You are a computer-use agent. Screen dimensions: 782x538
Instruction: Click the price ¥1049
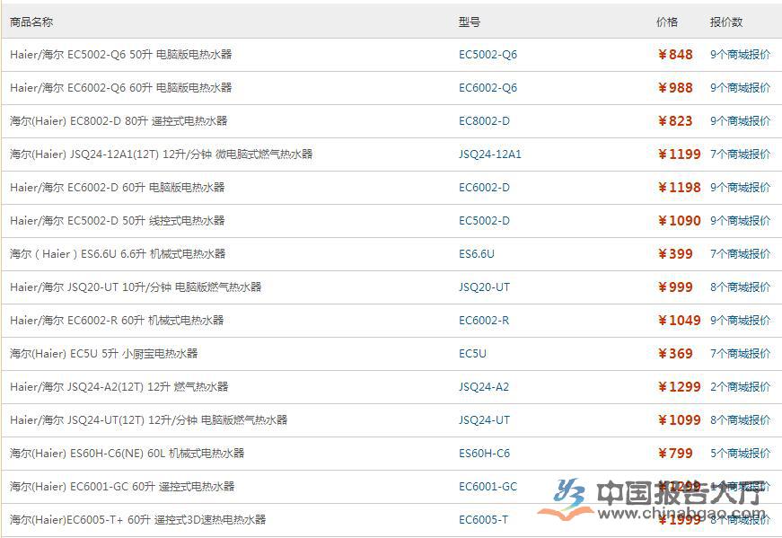[680, 321]
